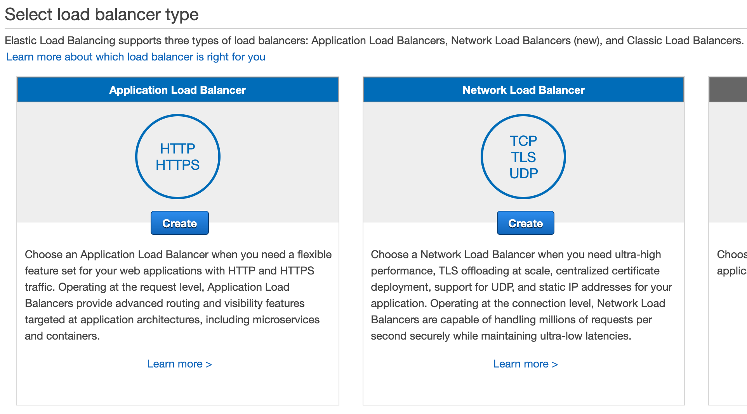Click Create under Application Load Balancer
This screenshot has width=747, height=414.
pyautogui.click(x=179, y=223)
